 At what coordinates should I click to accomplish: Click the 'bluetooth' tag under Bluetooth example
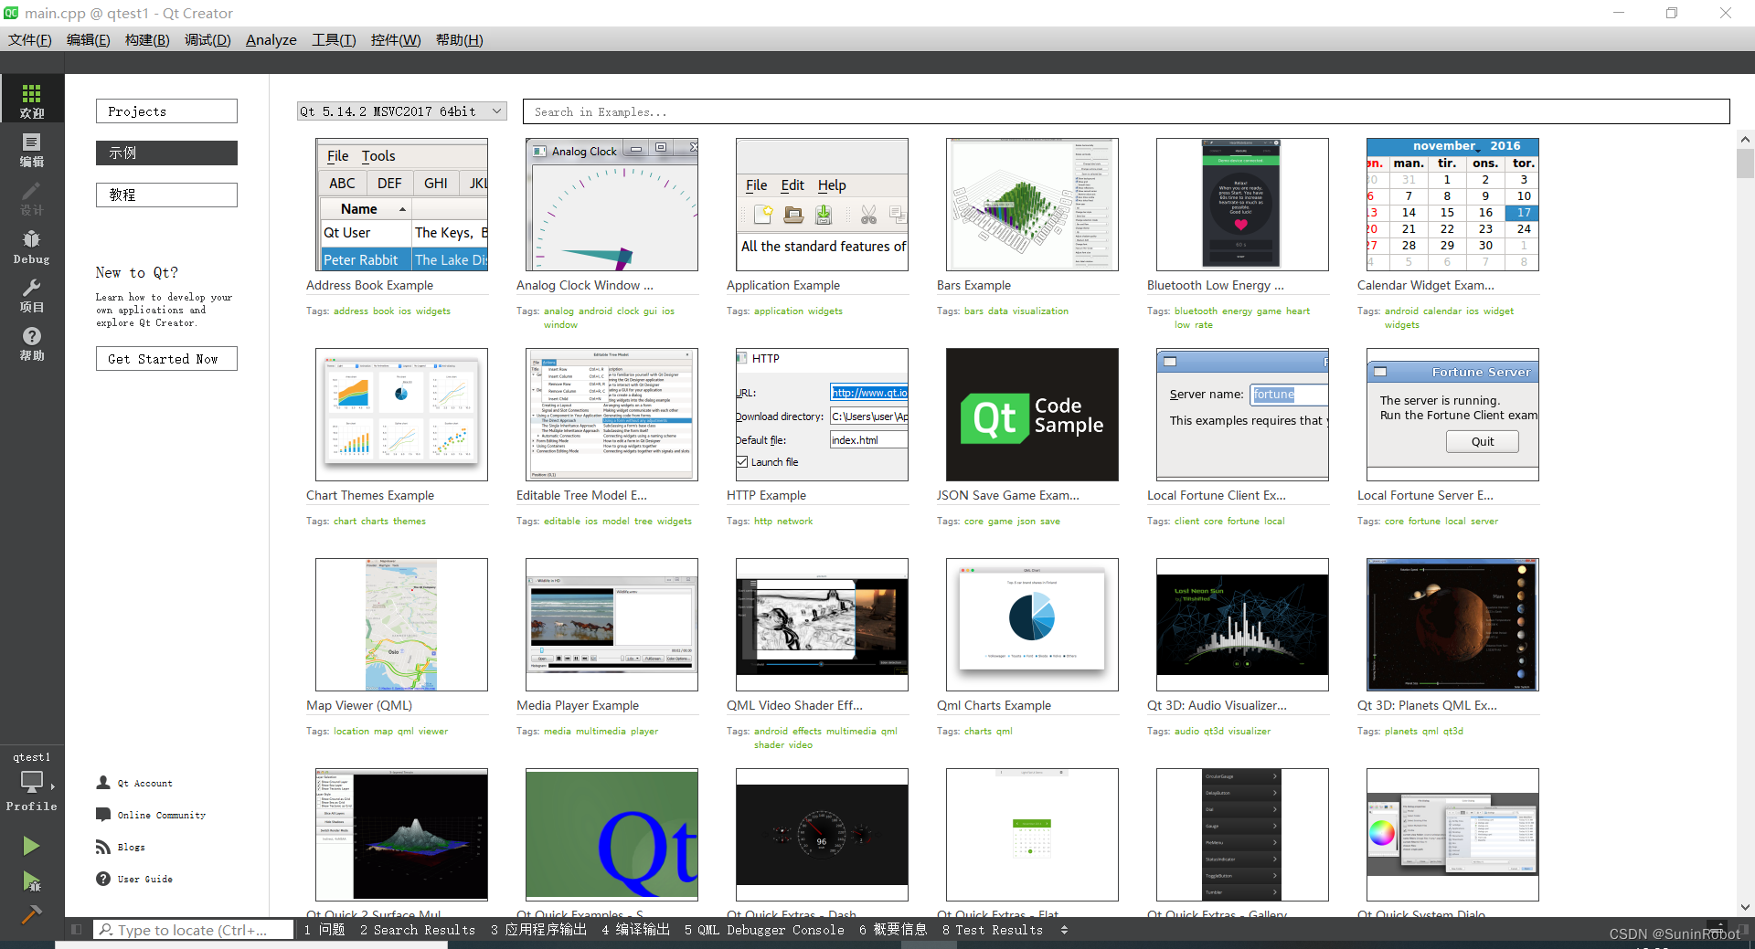coord(1196,311)
